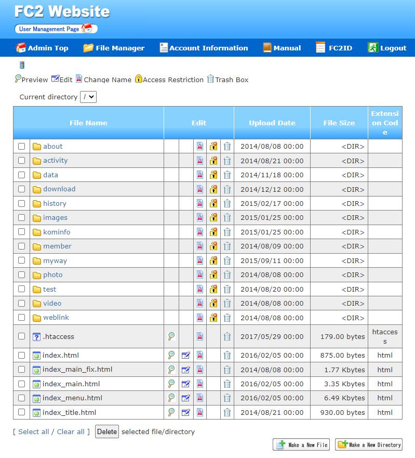
Task: Click trash icon for index_menu.html
Action: pyautogui.click(x=227, y=398)
